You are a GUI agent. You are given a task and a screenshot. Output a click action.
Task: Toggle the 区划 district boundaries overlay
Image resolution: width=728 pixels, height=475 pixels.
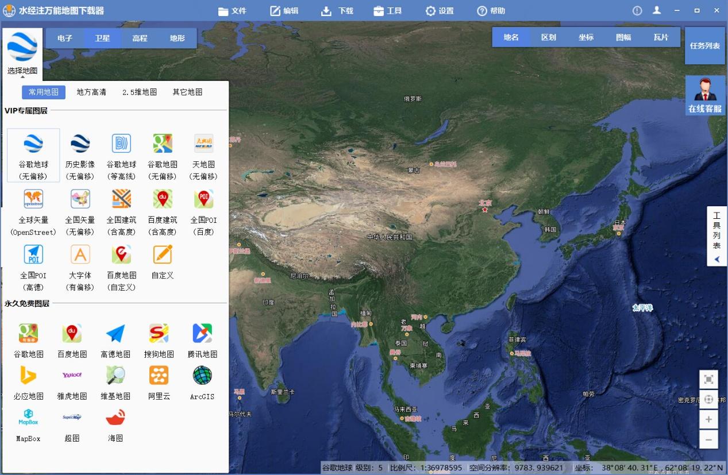548,37
